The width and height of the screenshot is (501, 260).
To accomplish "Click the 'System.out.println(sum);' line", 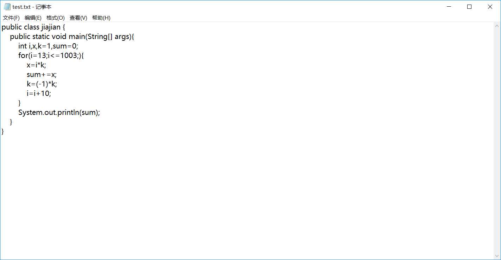I will tap(59, 112).
